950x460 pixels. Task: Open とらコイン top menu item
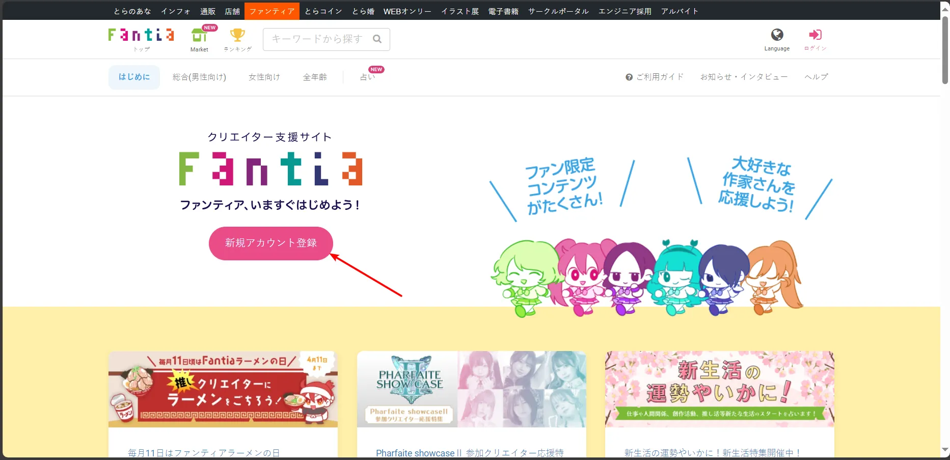[323, 11]
